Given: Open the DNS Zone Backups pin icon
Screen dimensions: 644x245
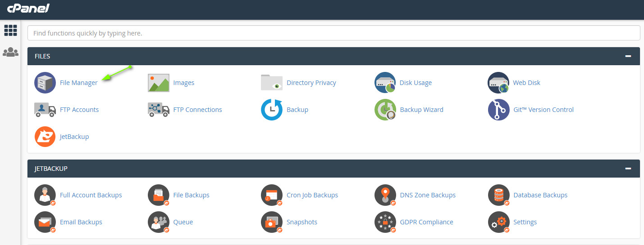Looking at the screenshot, I should [x=385, y=196].
